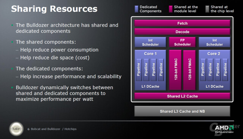This screenshot has width=243, height=139.
Task: Click the fusion logo badge
Action: [x=16, y=129]
